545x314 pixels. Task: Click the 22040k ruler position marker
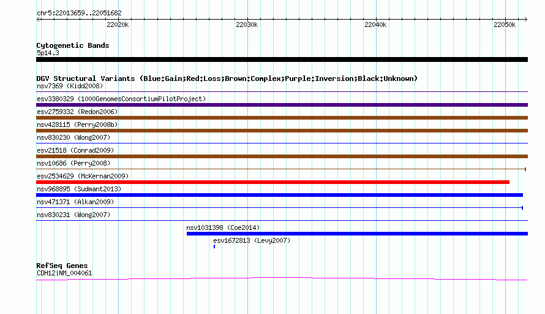(375, 25)
